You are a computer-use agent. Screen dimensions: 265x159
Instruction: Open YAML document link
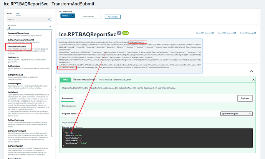227,33
